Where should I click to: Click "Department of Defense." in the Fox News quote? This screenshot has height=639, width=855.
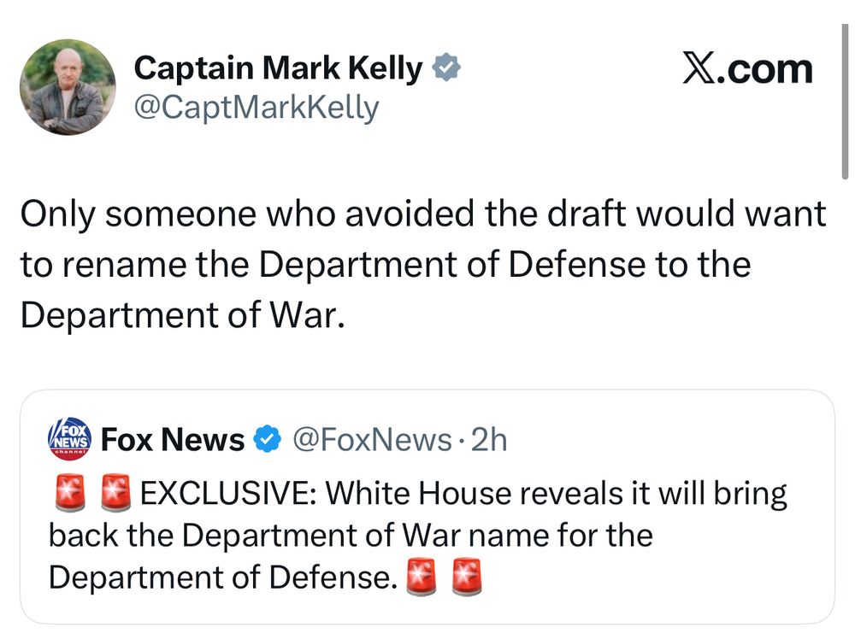tap(222, 578)
